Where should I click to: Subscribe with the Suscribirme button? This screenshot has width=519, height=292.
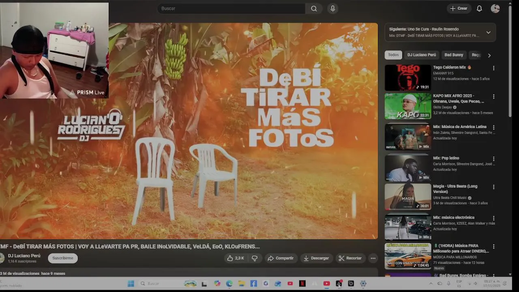click(63, 258)
